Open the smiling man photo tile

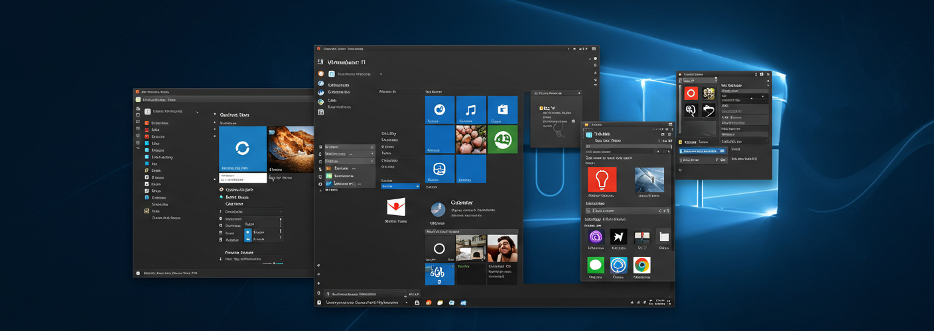[502, 248]
